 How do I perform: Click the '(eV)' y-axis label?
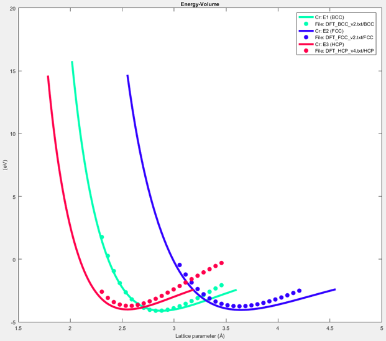pos(4,165)
